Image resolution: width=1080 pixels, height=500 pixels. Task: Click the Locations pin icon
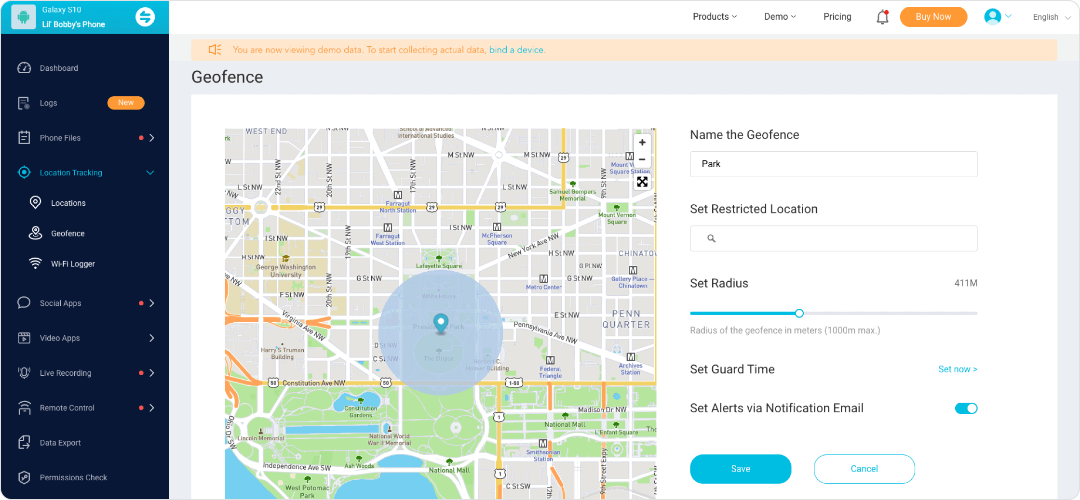pos(35,203)
